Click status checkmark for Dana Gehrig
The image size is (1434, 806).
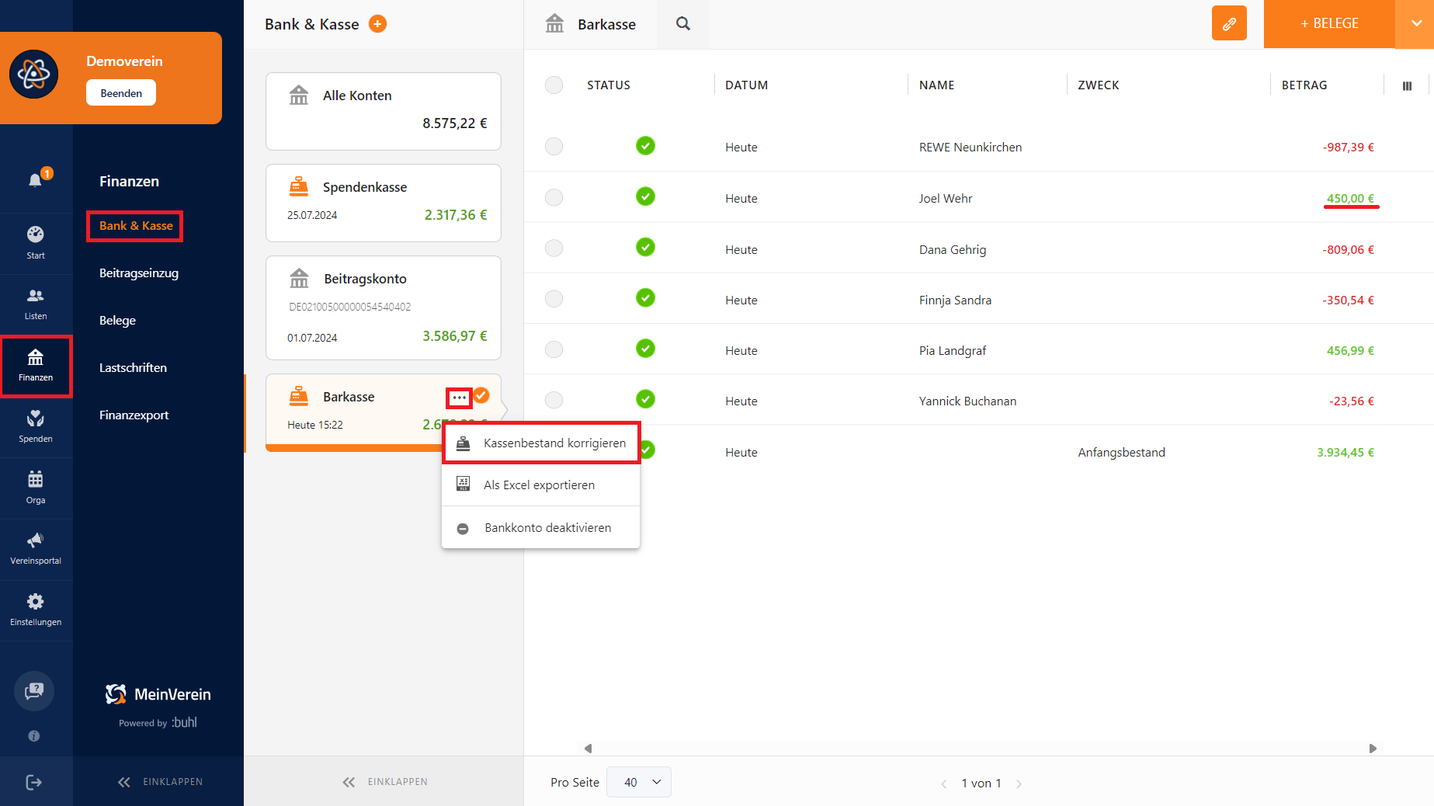[x=645, y=248]
